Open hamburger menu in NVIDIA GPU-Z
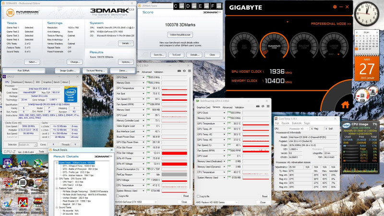The image size is (384, 216). [189, 71]
